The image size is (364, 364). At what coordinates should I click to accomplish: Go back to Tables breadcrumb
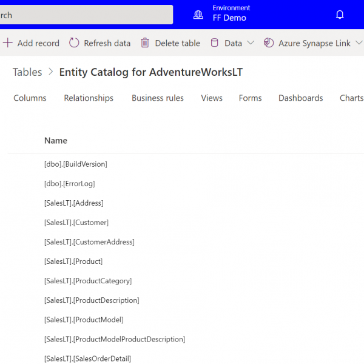[x=27, y=72]
